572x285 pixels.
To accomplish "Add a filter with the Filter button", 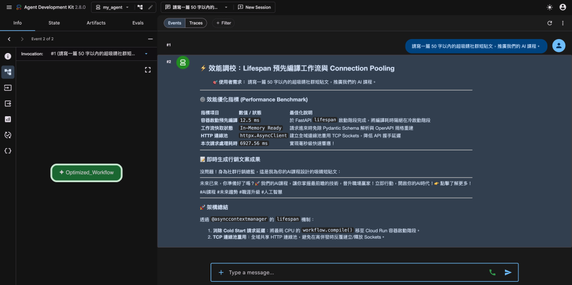I will click(223, 23).
